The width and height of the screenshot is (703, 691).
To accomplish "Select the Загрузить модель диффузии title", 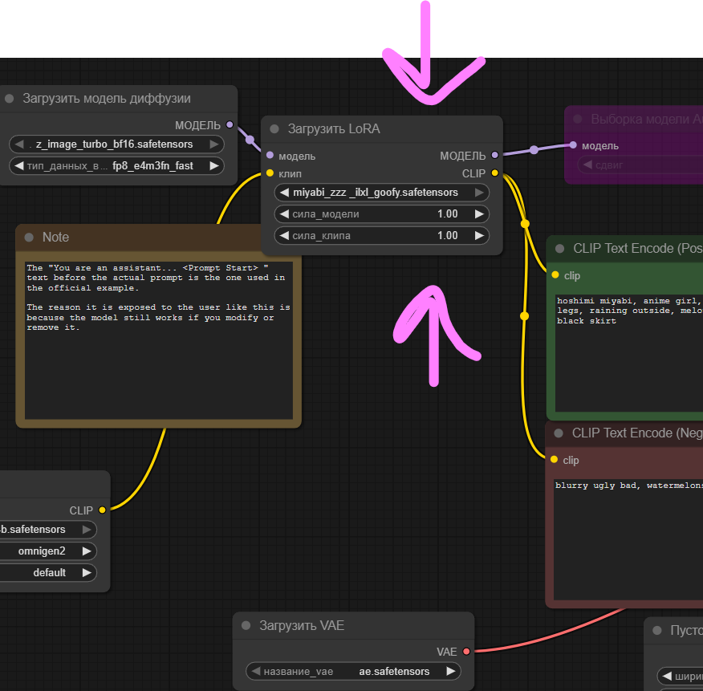I will 107,99.
